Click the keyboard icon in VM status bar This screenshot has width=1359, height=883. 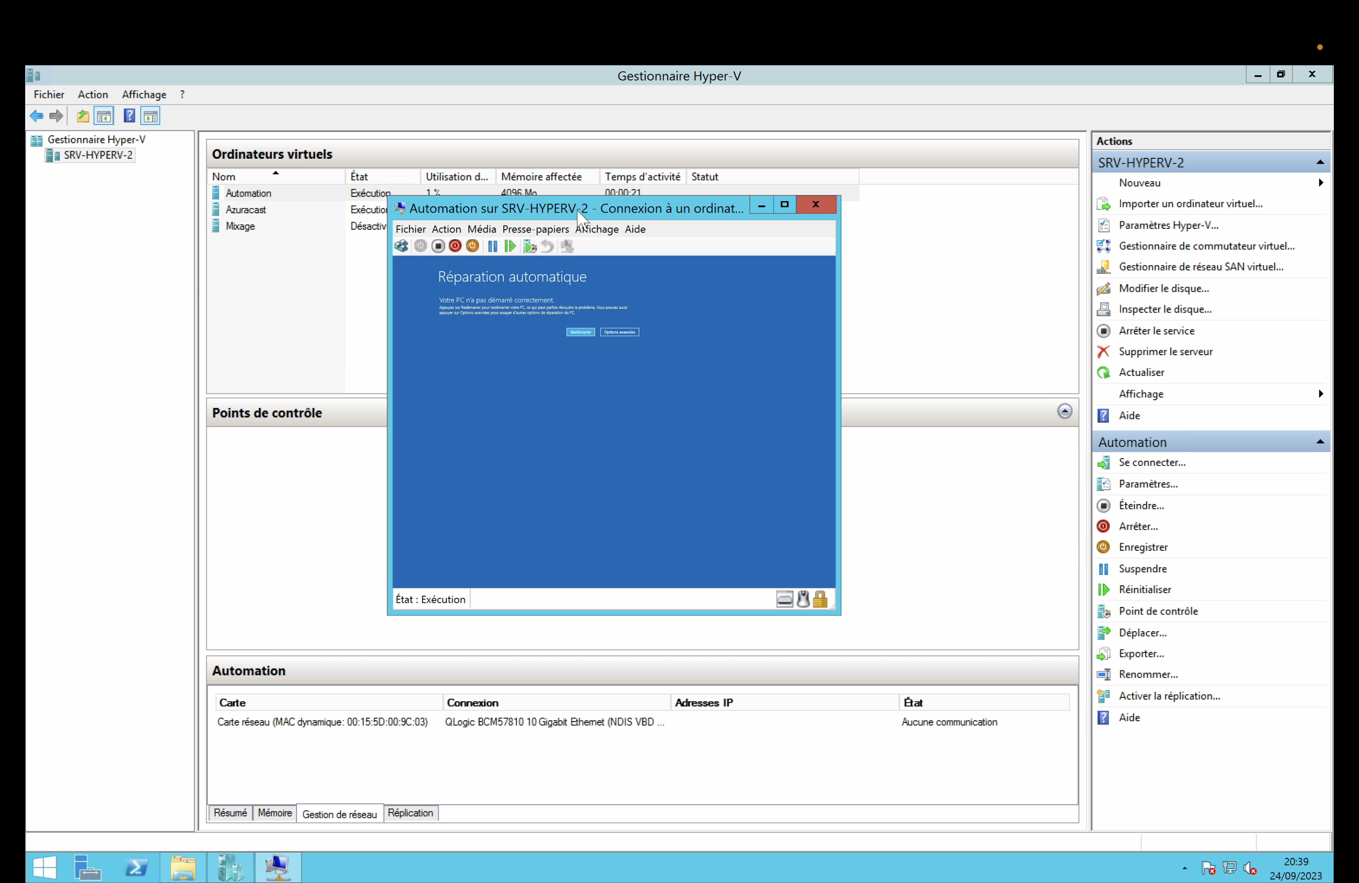[x=785, y=599]
